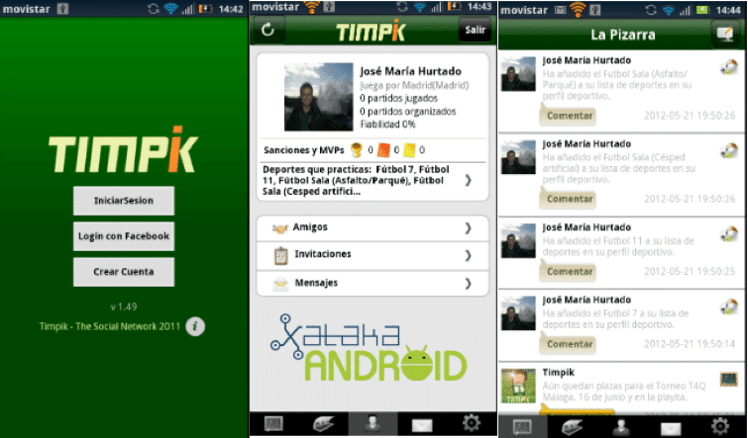Viewport: 748px width, 438px height.
Task: Expand the Deportes que practicas chevron
Action: point(468,180)
